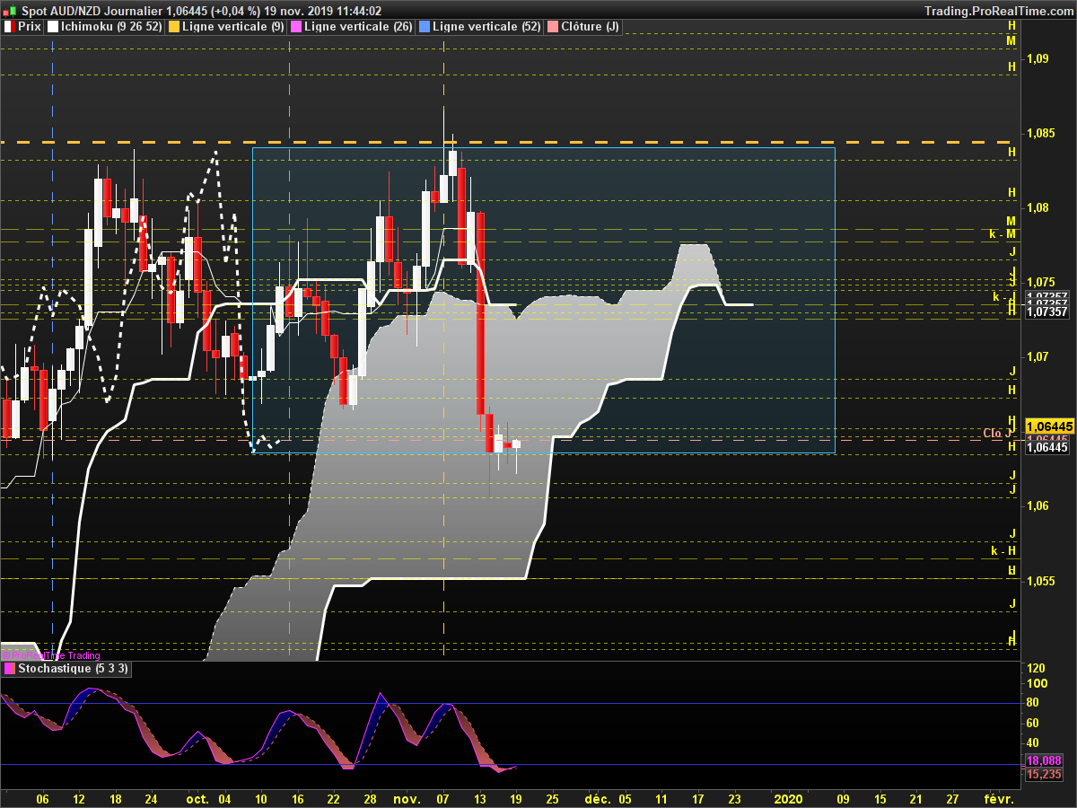Screen dimensions: 1077x808
Task: Click the 19 date label on time axis
Action: click(516, 798)
